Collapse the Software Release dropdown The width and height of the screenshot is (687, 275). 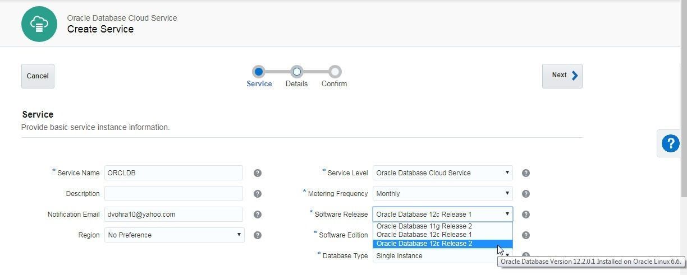pyautogui.click(x=442, y=215)
